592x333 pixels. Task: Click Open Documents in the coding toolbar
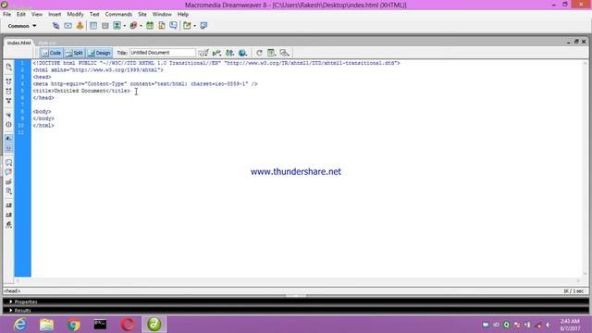click(8, 67)
